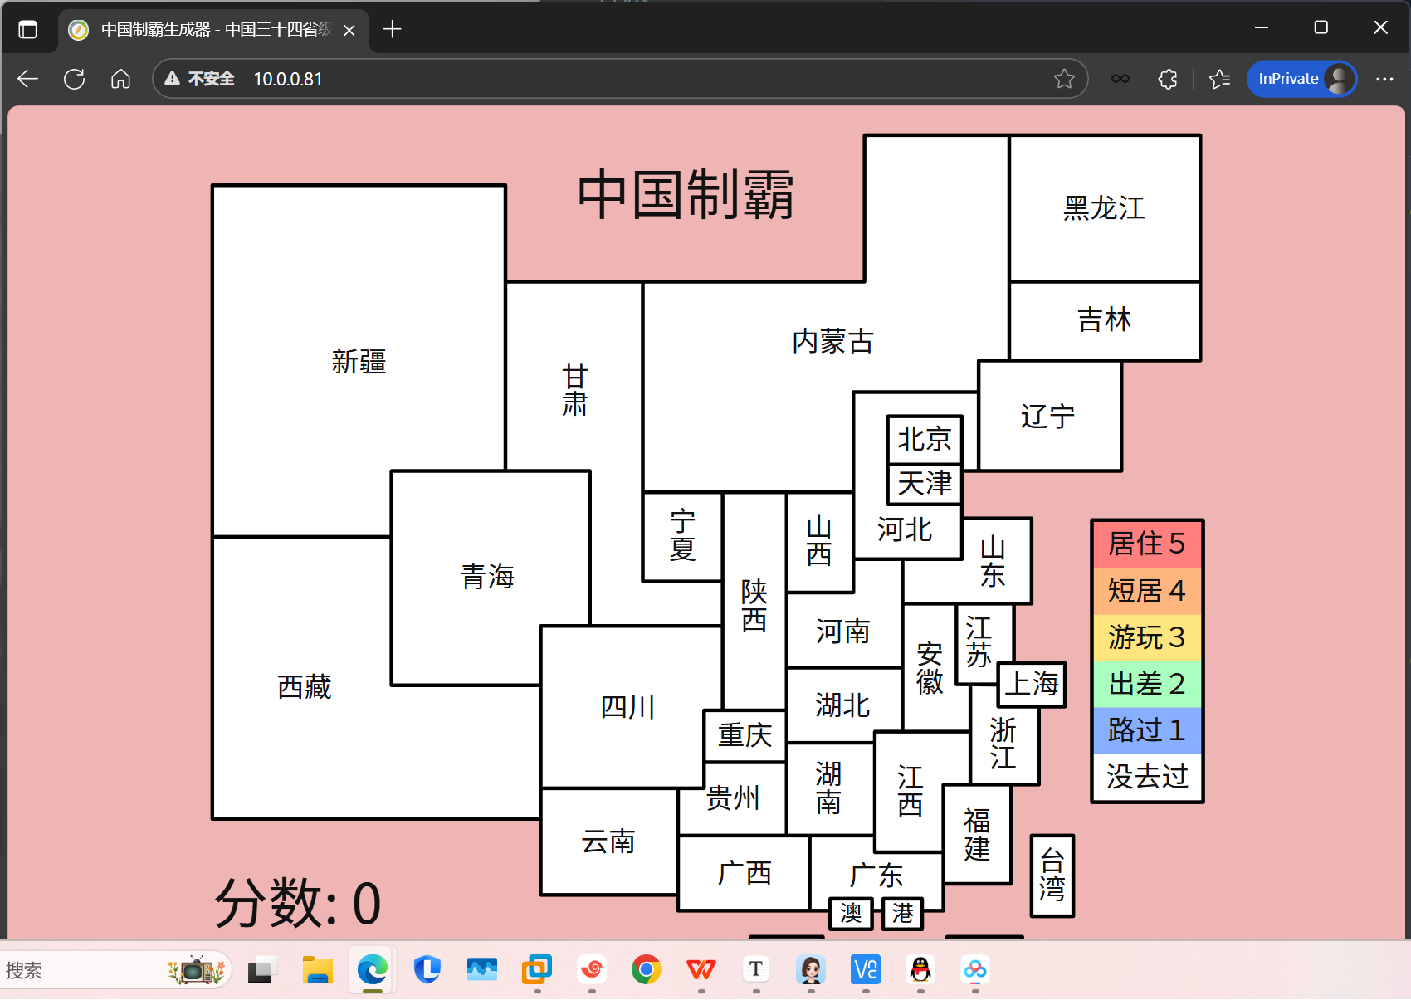Click the address bar showing 10.0.0.81

[620, 79]
